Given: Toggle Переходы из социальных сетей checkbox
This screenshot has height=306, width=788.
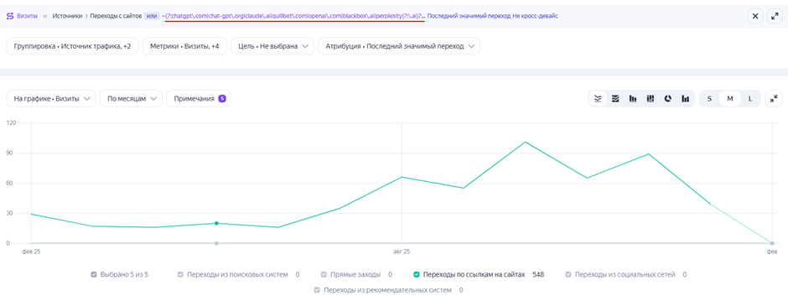Looking at the screenshot, I should (x=568, y=274).
